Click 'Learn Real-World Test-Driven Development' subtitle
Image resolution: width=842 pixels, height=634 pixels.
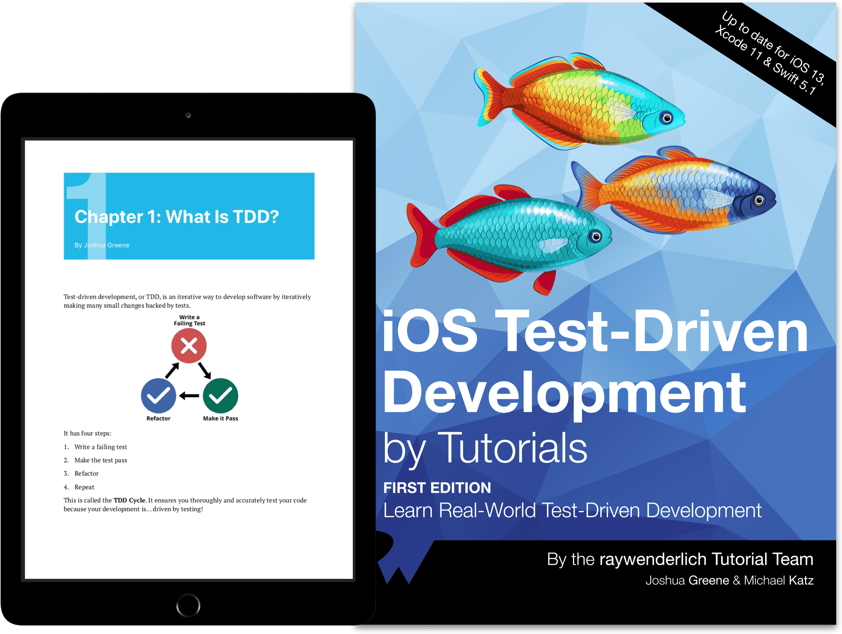tap(572, 511)
